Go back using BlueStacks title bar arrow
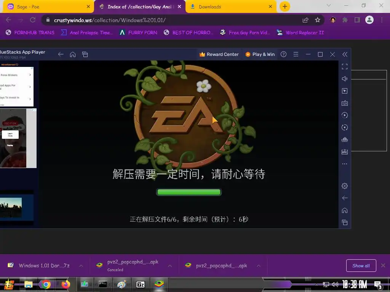This screenshot has width=390, height=292. (x=61, y=54)
